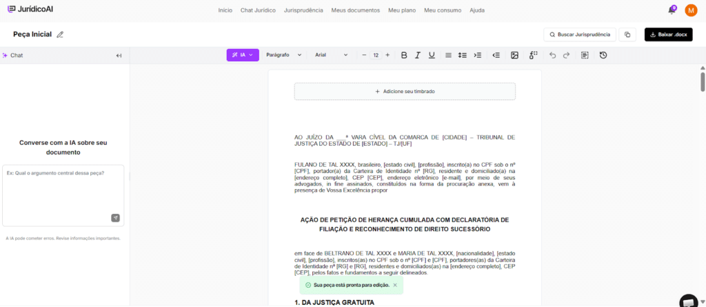Image resolution: width=706 pixels, height=307 pixels.
Task: Collapse the Chat panel with arrow icon
Action: pyautogui.click(x=119, y=55)
